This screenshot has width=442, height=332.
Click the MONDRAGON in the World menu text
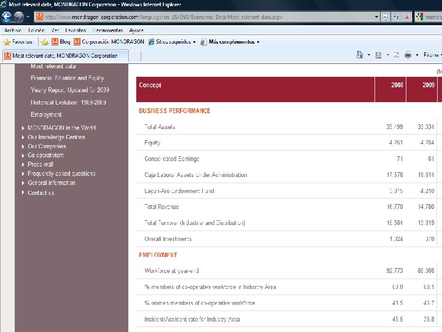[x=62, y=128]
